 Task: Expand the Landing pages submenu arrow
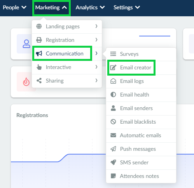tap(96, 26)
